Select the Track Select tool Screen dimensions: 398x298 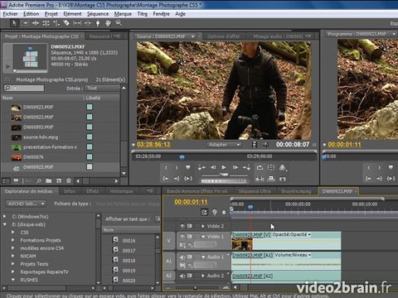(25, 23)
